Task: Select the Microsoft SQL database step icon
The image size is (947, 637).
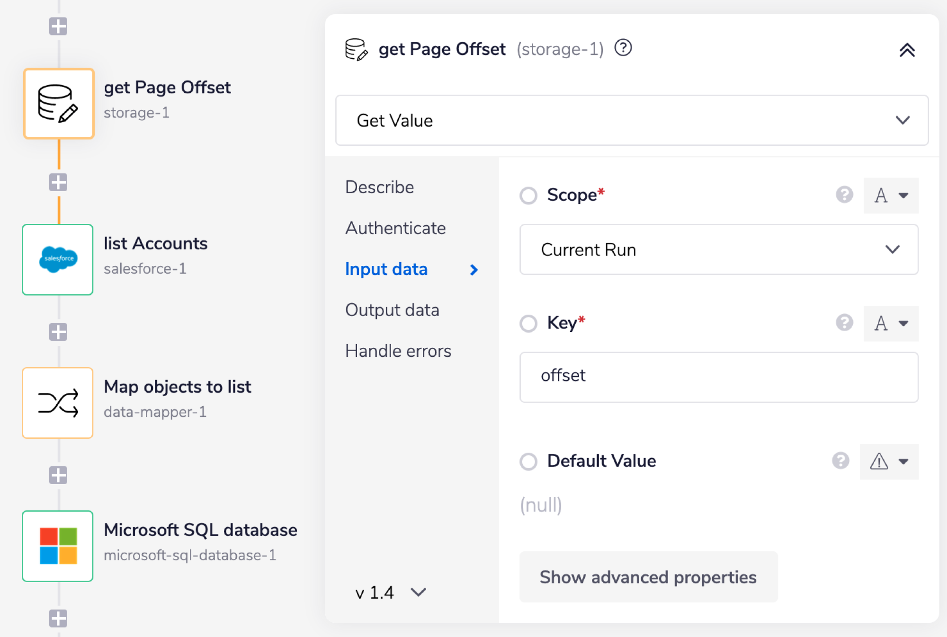Action: click(58, 546)
